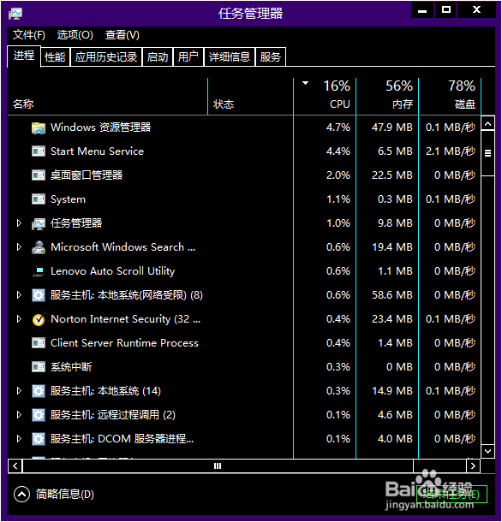Image resolution: width=502 pixels, height=522 pixels.
Task: Expand the 任务管理器 process group
Action: [x=19, y=223]
